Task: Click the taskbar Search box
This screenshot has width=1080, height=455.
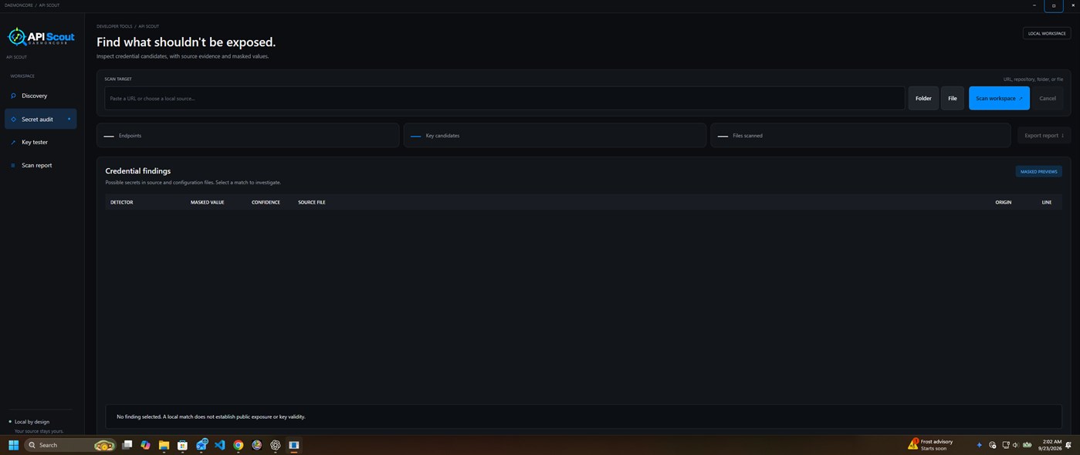Action: pos(70,445)
